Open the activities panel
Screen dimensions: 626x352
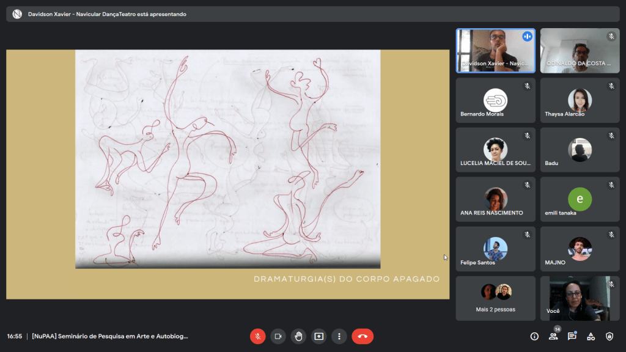[591, 336]
